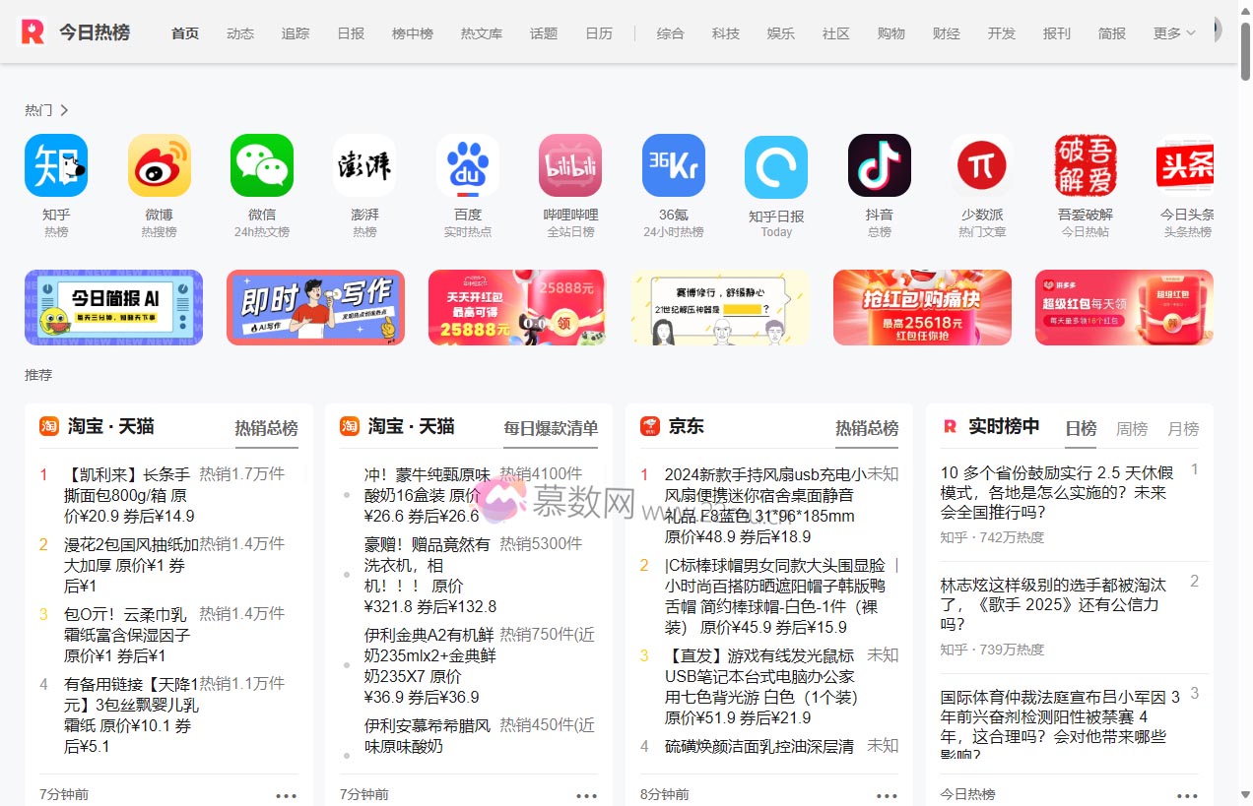The image size is (1253, 806).
Task: Expand the 更多 dropdown in navigation
Action: (1173, 33)
